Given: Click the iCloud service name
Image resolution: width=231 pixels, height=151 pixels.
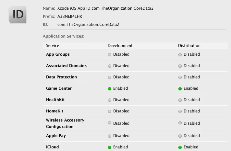Looking at the screenshot, I should coord(53,147).
